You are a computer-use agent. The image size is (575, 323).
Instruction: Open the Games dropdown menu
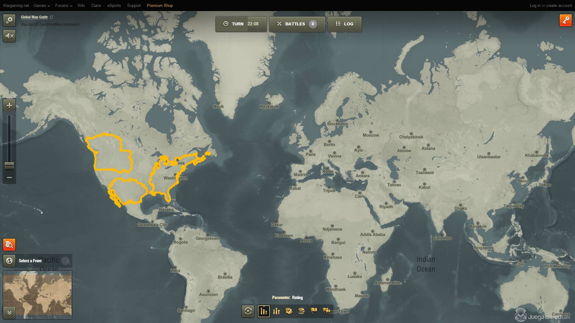click(42, 5)
